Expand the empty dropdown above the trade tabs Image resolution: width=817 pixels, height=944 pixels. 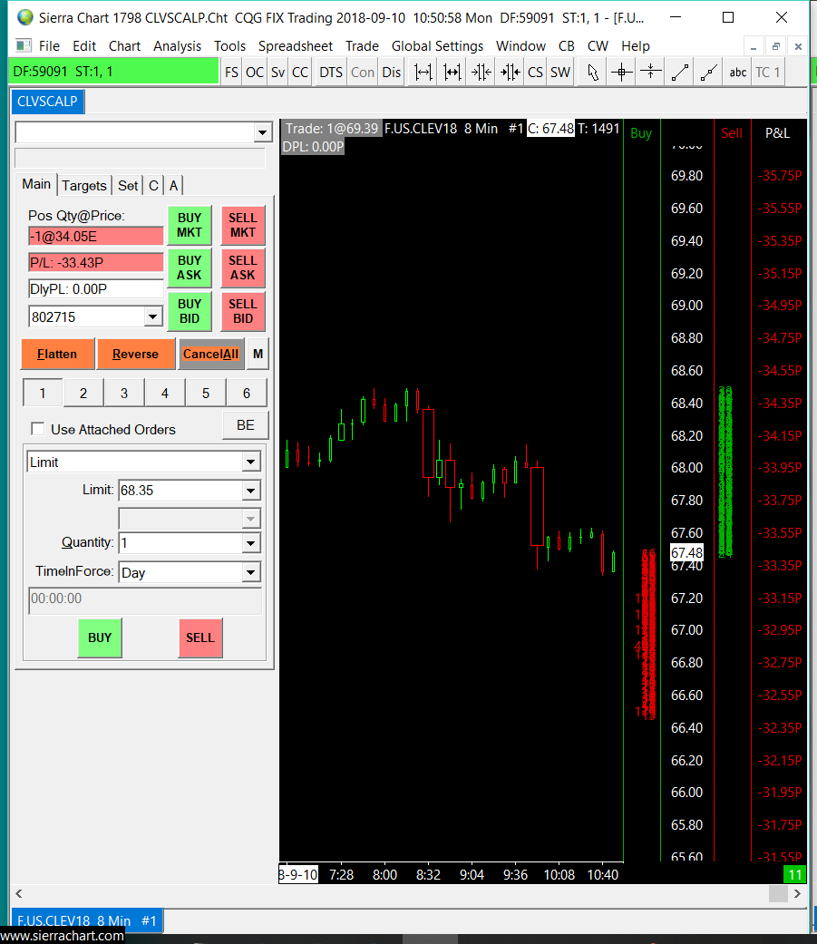coord(262,132)
